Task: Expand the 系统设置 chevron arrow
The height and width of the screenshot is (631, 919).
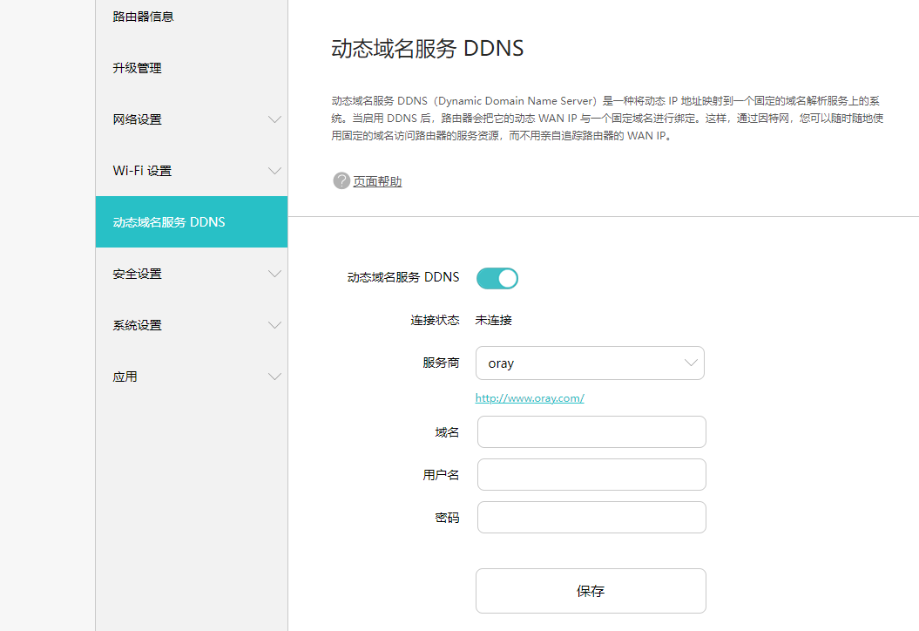Action: pyautogui.click(x=274, y=325)
